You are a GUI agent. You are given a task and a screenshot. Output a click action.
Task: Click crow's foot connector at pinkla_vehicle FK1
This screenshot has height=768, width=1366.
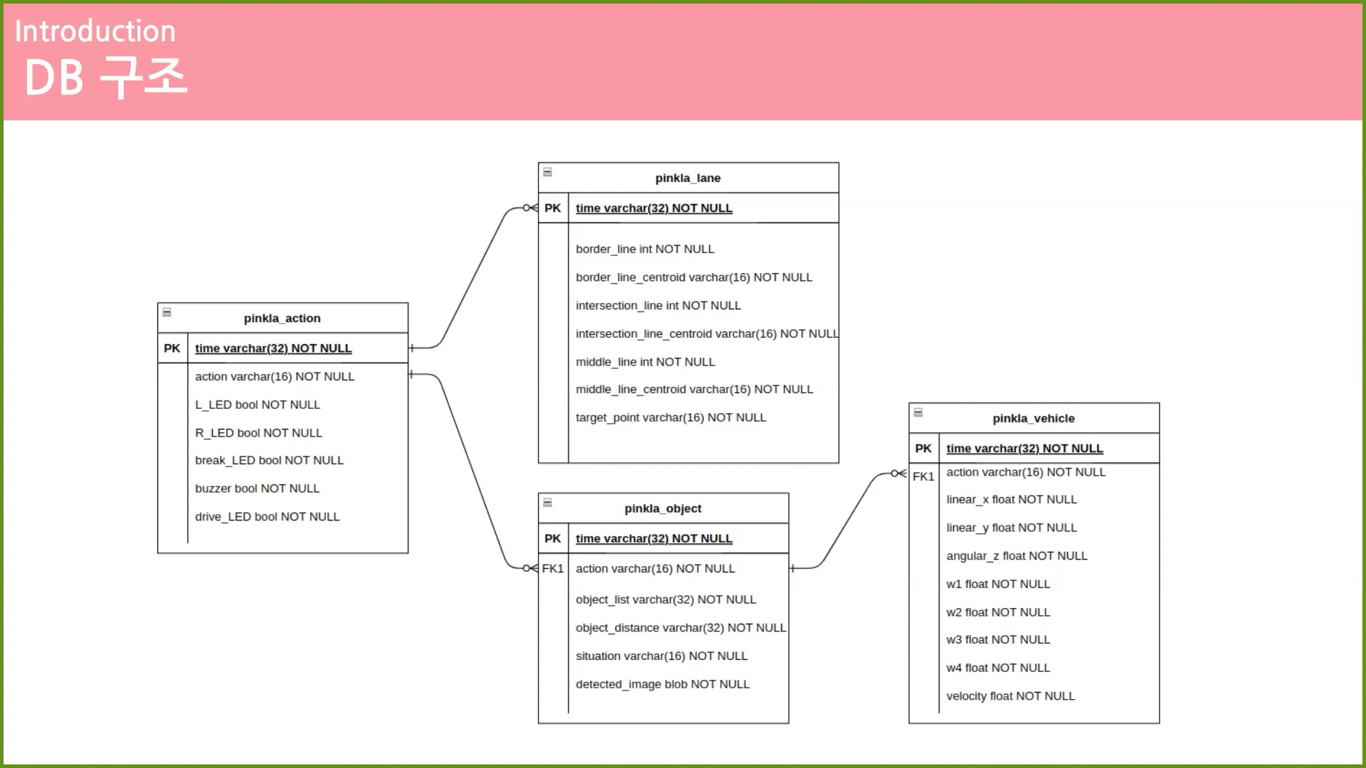coord(899,474)
